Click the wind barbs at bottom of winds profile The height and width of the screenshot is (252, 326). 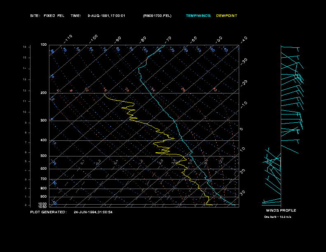point(271,202)
